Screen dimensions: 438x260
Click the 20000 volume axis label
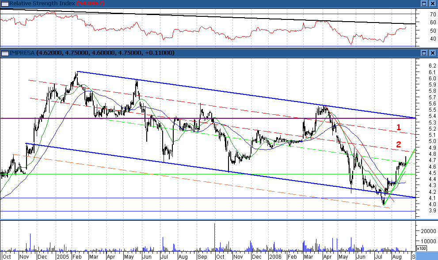[428, 231]
